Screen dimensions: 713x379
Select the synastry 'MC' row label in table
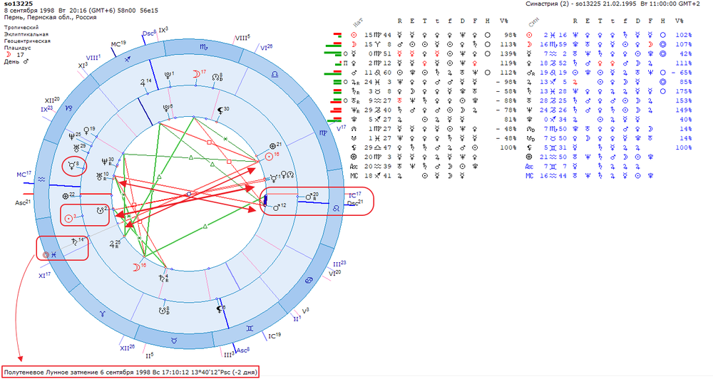coord(529,176)
